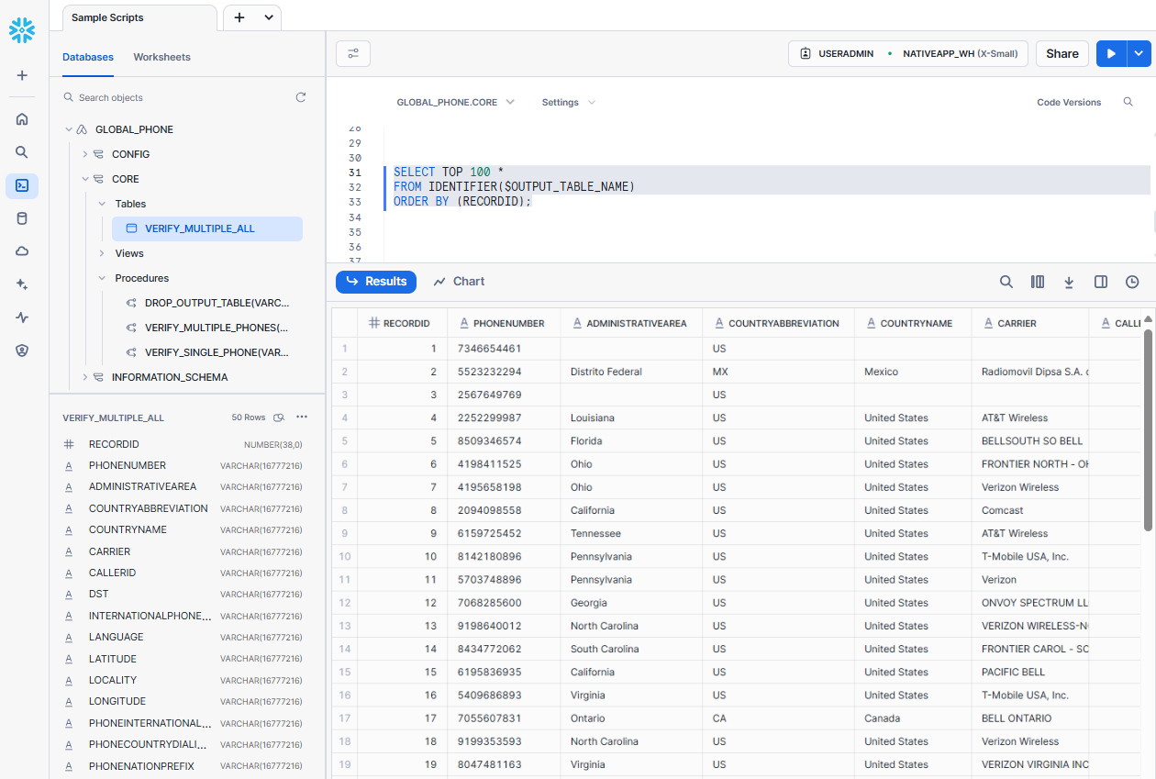
Task: Open the column selector icon in results
Action: (1038, 282)
